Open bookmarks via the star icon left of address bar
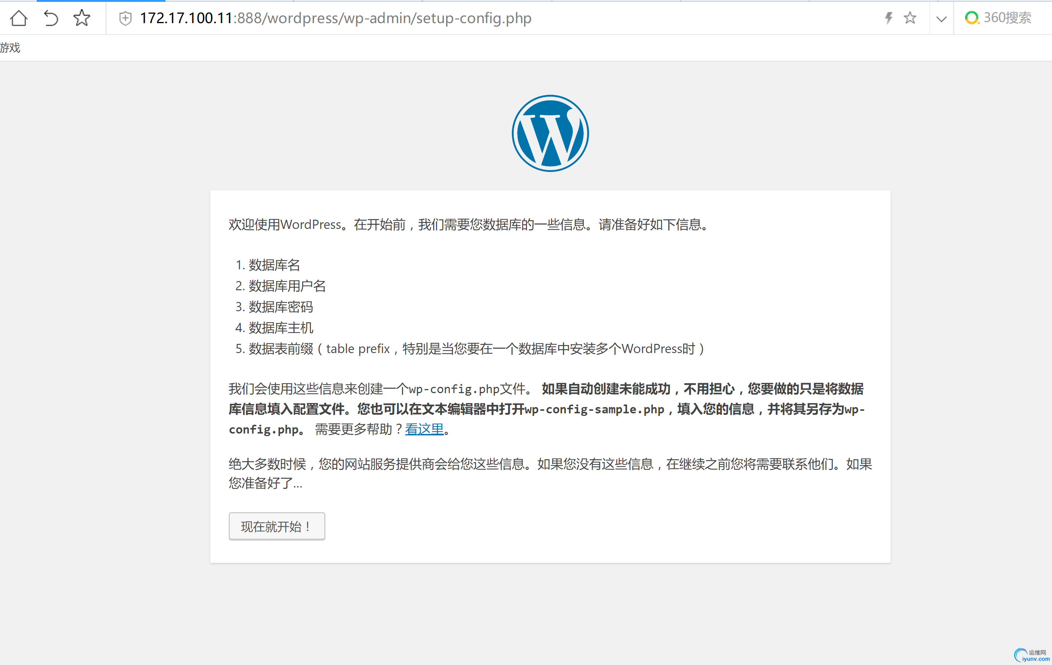The width and height of the screenshot is (1052, 665). pyautogui.click(x=81, y=18)
